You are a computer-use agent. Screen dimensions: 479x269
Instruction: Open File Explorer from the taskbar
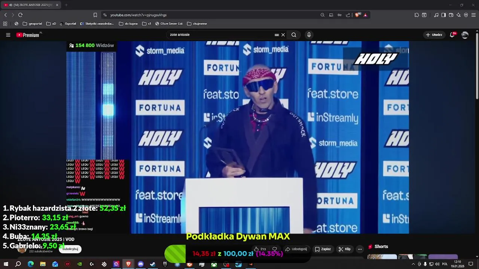click(43, 264)
